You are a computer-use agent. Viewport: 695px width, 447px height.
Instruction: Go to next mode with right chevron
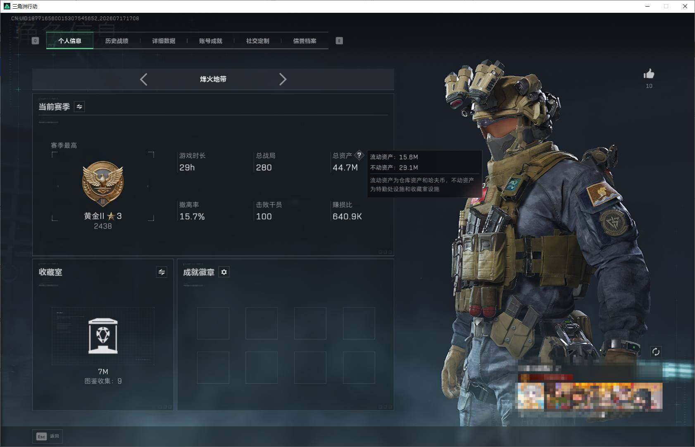pos(283,79)
